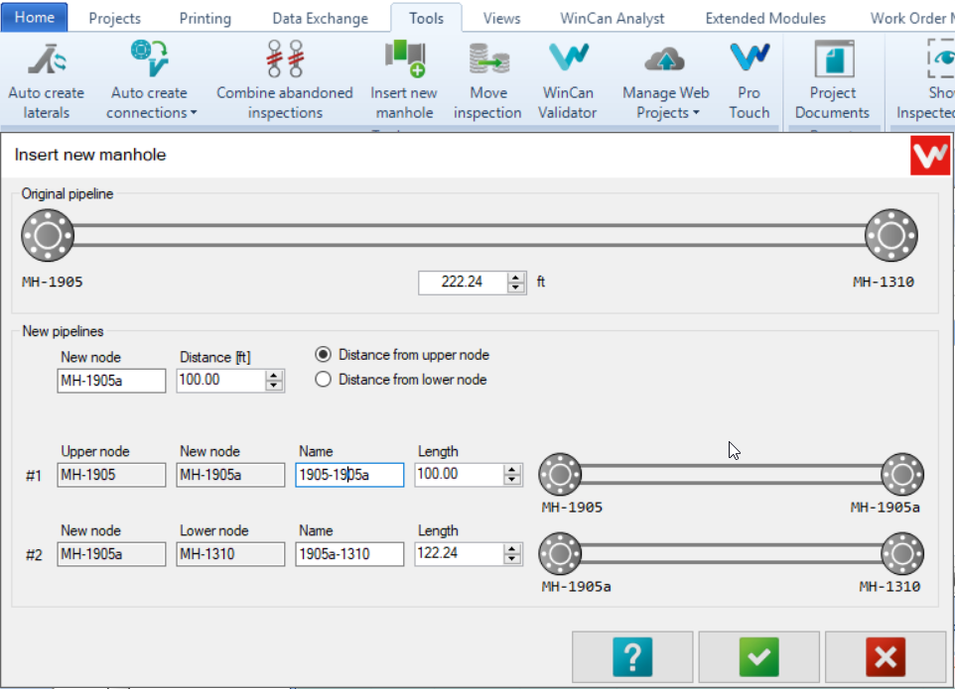Launch Pro Touch

[750, 79]
